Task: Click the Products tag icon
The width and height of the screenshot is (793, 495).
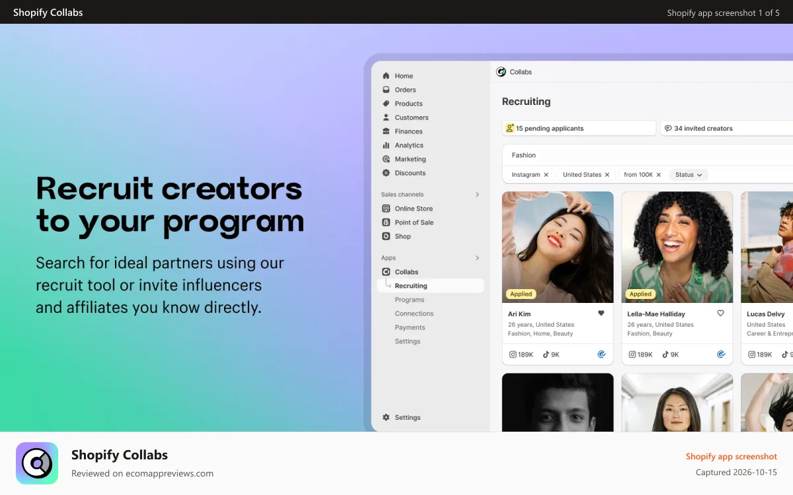Action: coord(386,104)
